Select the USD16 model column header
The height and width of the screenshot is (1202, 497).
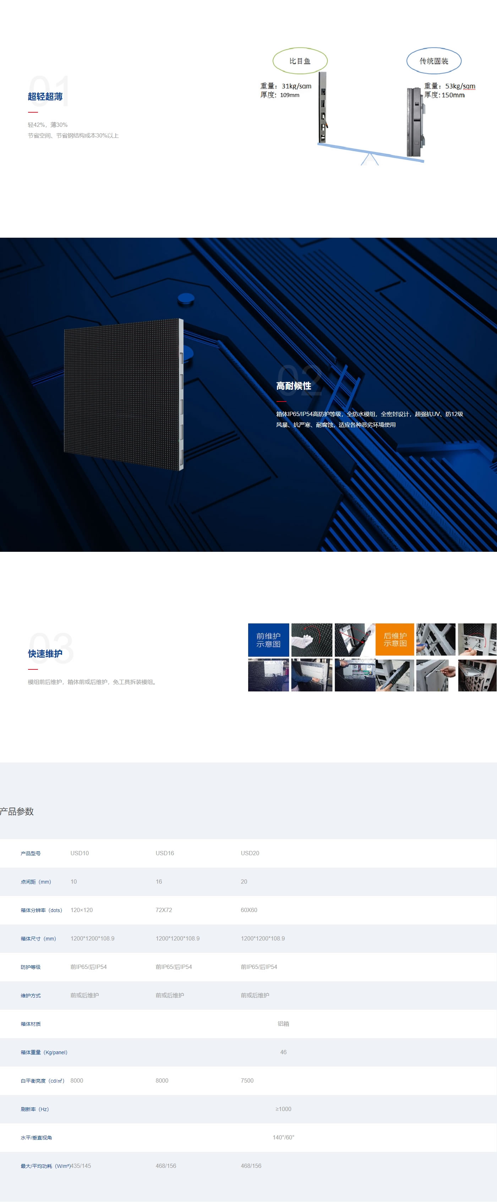click(165, 853)
